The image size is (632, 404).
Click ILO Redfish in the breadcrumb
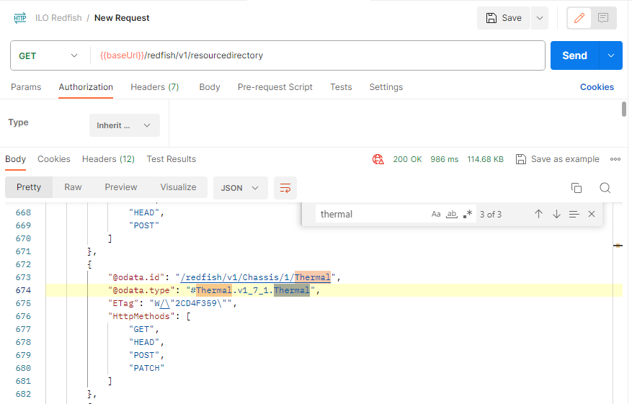coord(58,18)
